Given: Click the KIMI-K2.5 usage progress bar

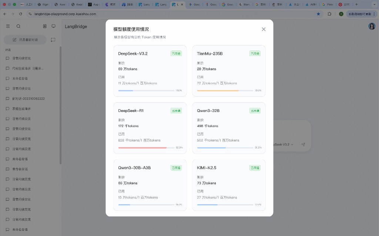Looking at the screenshot, I should click(x=225, y=205).
